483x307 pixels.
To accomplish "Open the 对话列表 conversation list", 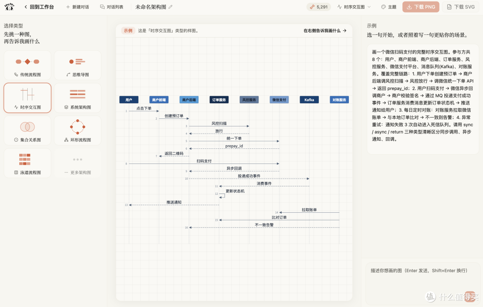I will (x=111, y=7).
